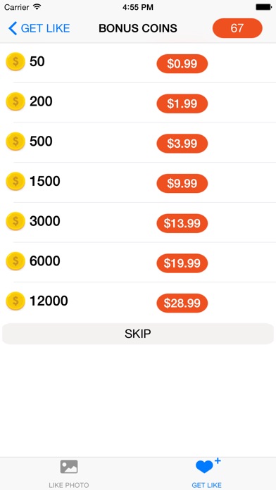The image size is (276, 490).
Task: Tap the coin icon next to 3000
Action: [15, 221]
